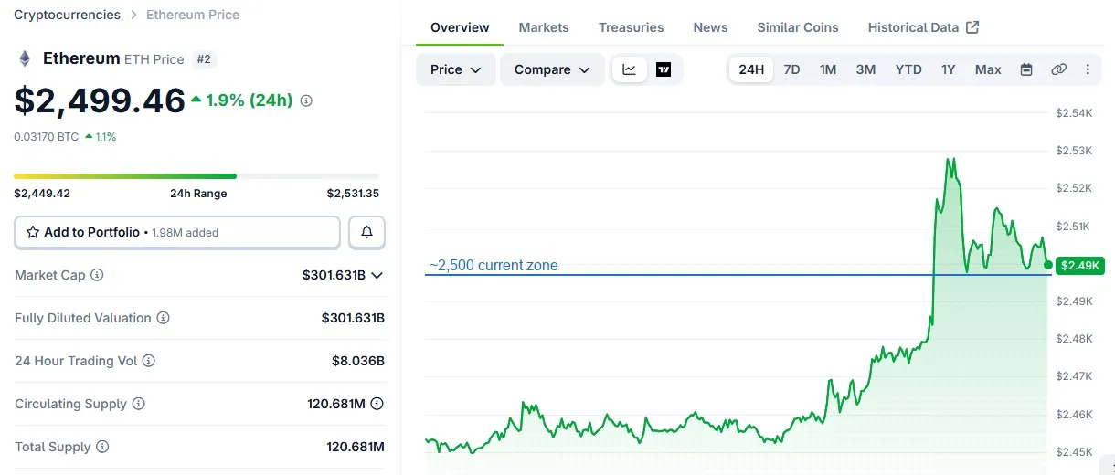The height and width of the screenshot is (475, 1115).
Task: Click the 24 Hour Trading Vol info icon
Action: point(149,361)
